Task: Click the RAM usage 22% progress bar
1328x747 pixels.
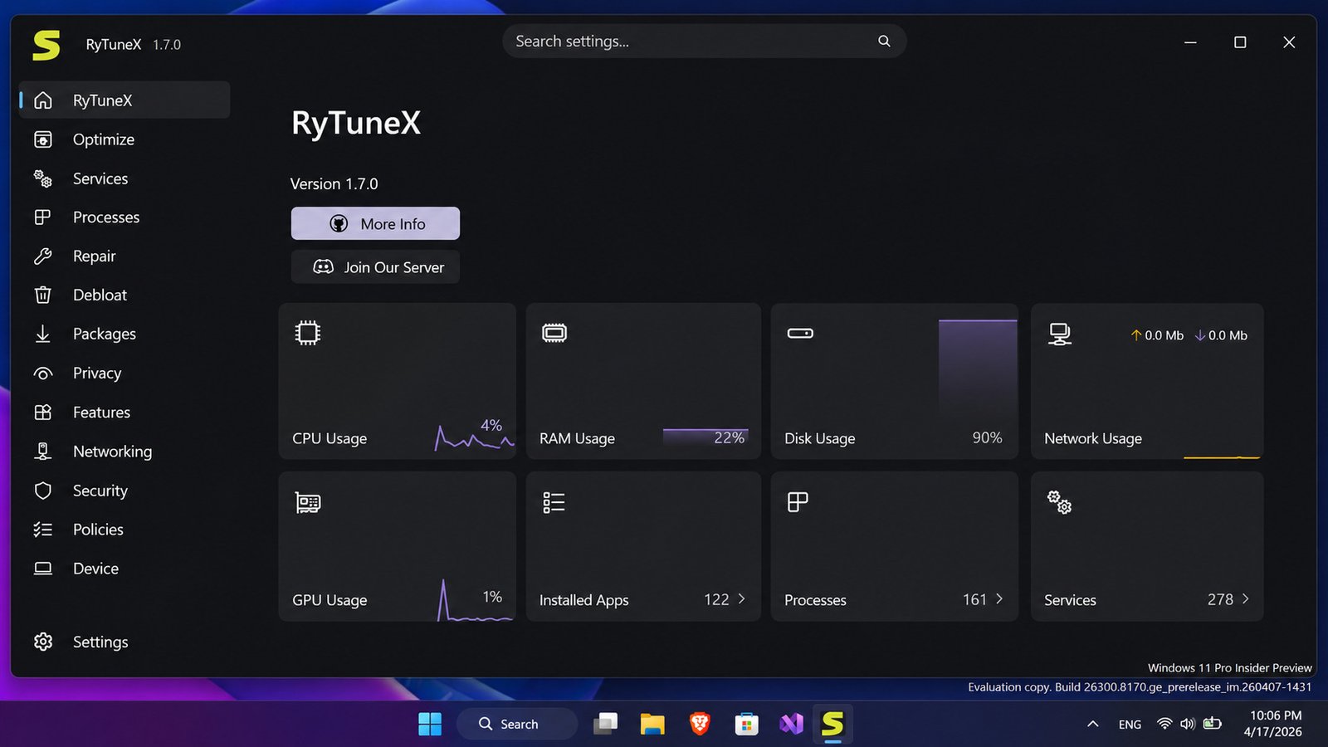Action: [x=705, y=437]
